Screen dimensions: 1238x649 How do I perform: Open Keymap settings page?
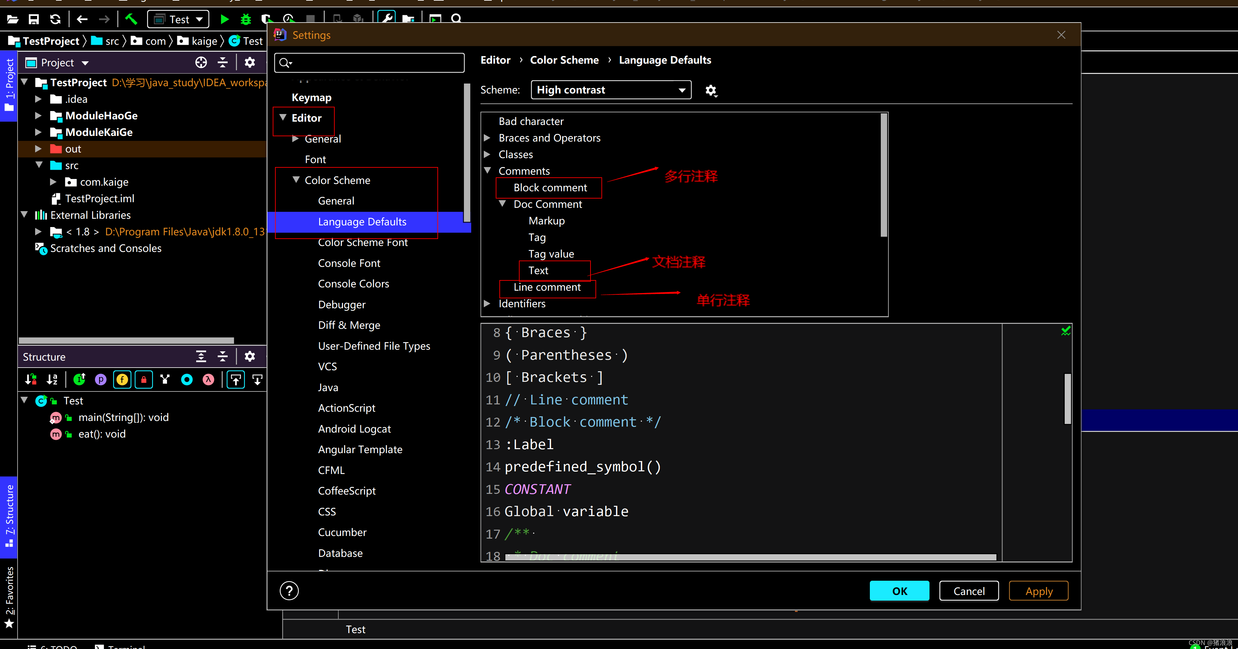[311, 97]
